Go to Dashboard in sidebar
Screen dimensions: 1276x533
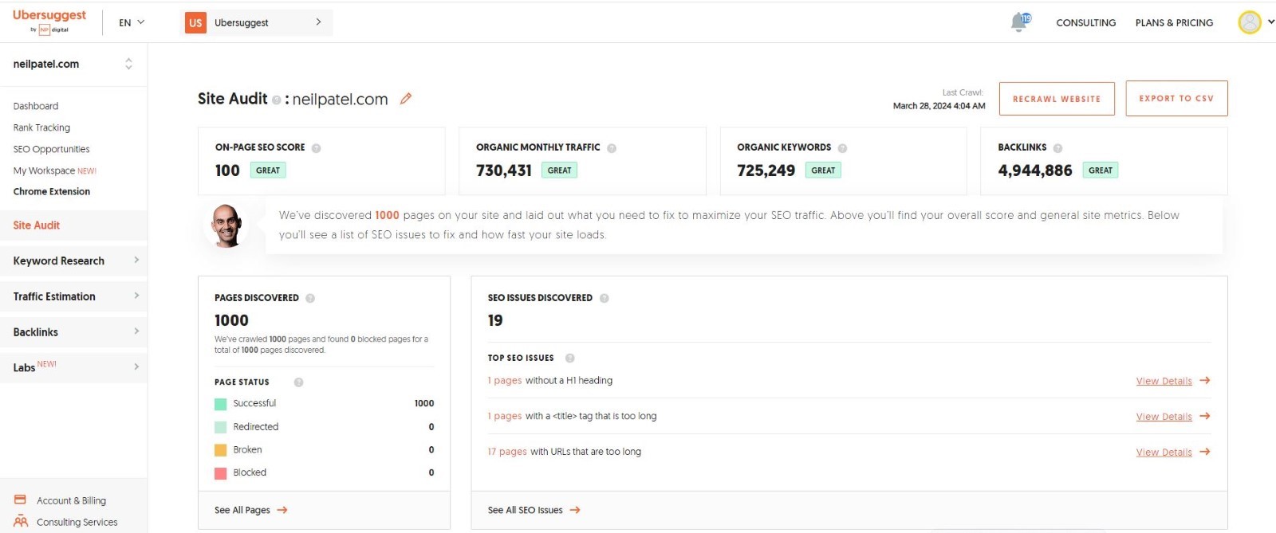[36, 106]
